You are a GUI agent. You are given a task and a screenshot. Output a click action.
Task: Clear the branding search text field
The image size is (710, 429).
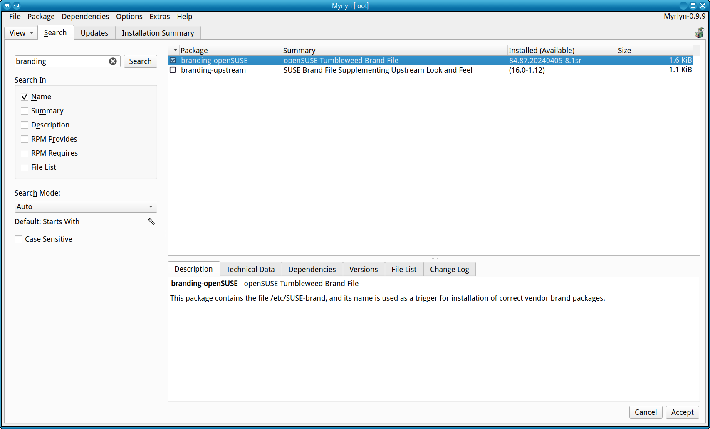click(x=113, y=61)
